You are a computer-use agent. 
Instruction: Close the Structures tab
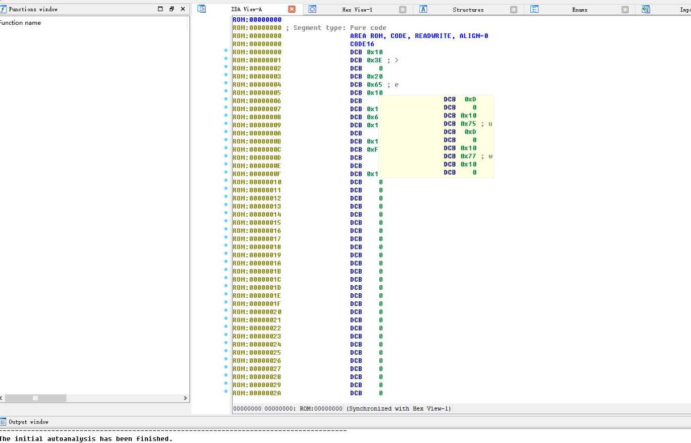514,9
